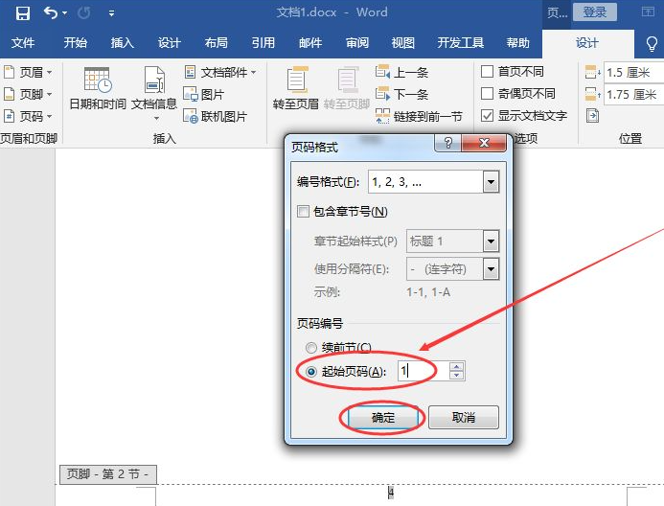Click the help question mark in 页码格式 dialog
664x506 pixels.
click(x=448, y=143)
